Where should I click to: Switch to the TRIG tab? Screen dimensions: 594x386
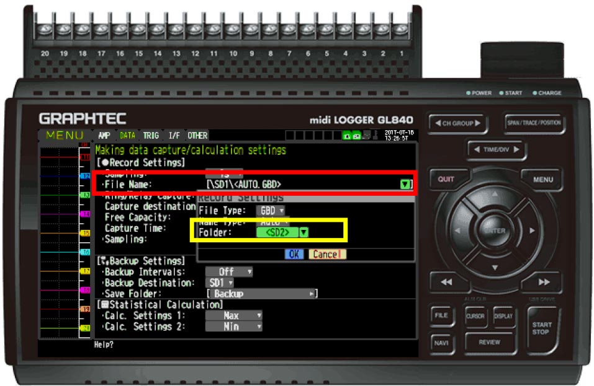click(151, 135)
